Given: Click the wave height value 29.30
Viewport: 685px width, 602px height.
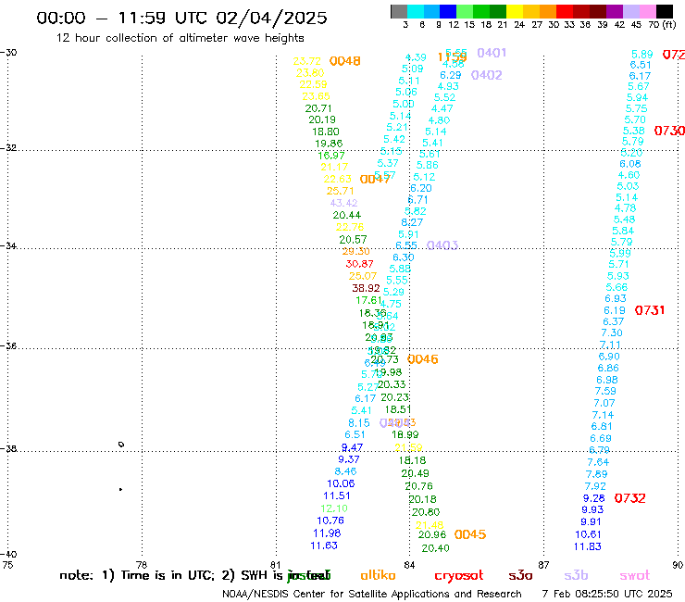Looking at the screenshot, I should [x=356, y=251].
